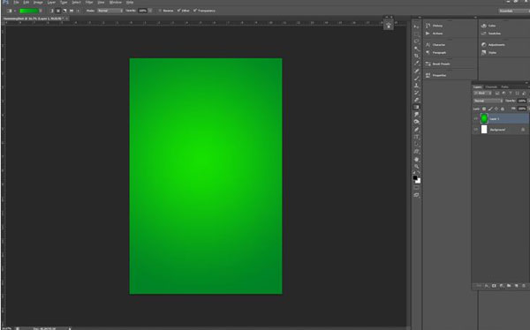The height and width of the screenshot is (330, 530).
Task: Select the Gradient tool in toolbar
Action: 416,108
